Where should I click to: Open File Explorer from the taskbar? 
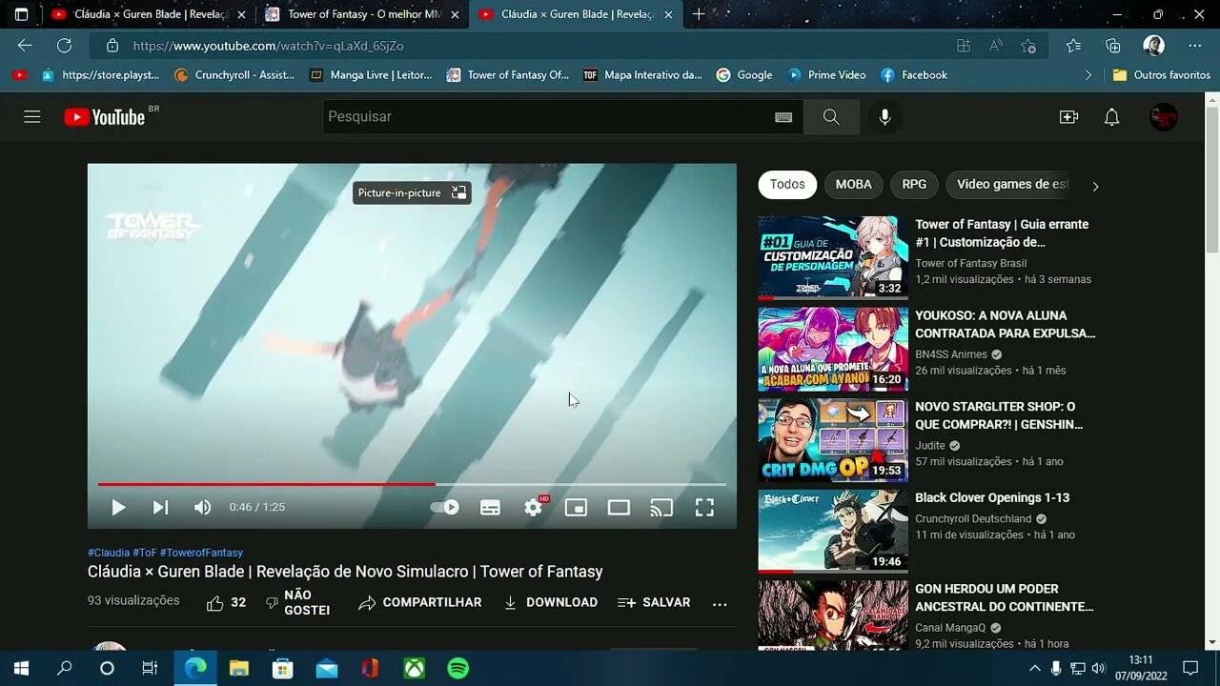pyautogui.click(x=239, y=668)
